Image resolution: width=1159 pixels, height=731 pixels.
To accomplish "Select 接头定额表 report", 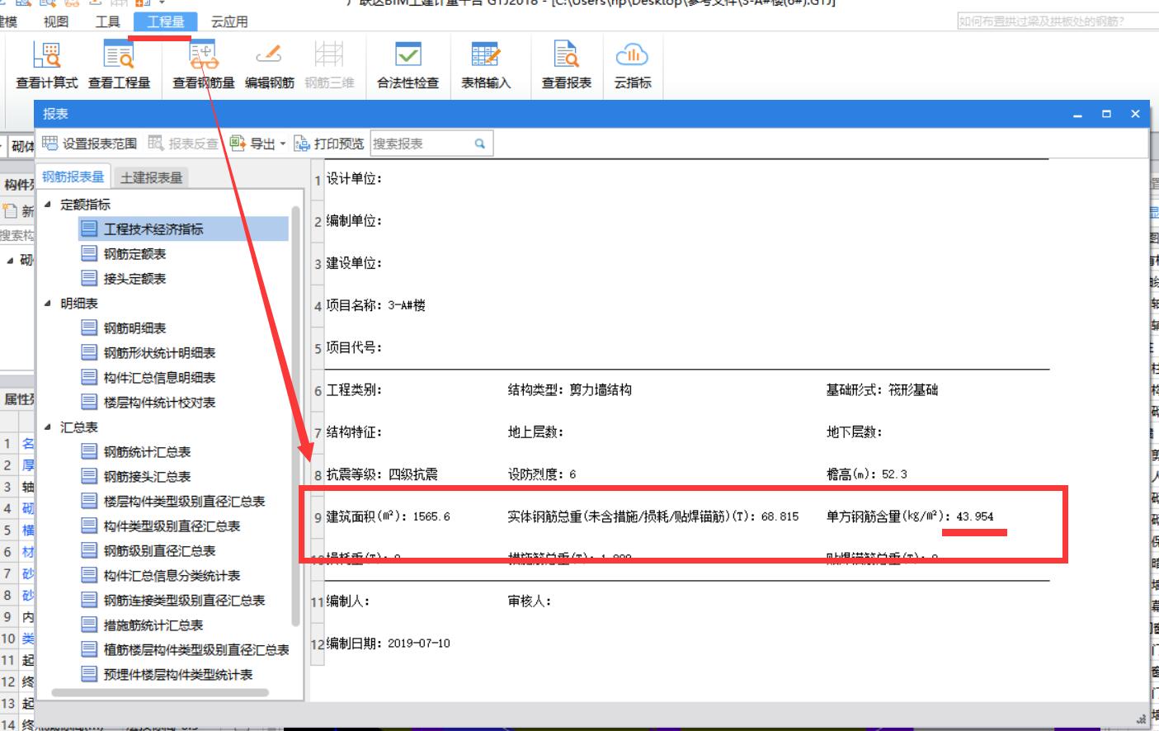I will [x=124, y=278].
